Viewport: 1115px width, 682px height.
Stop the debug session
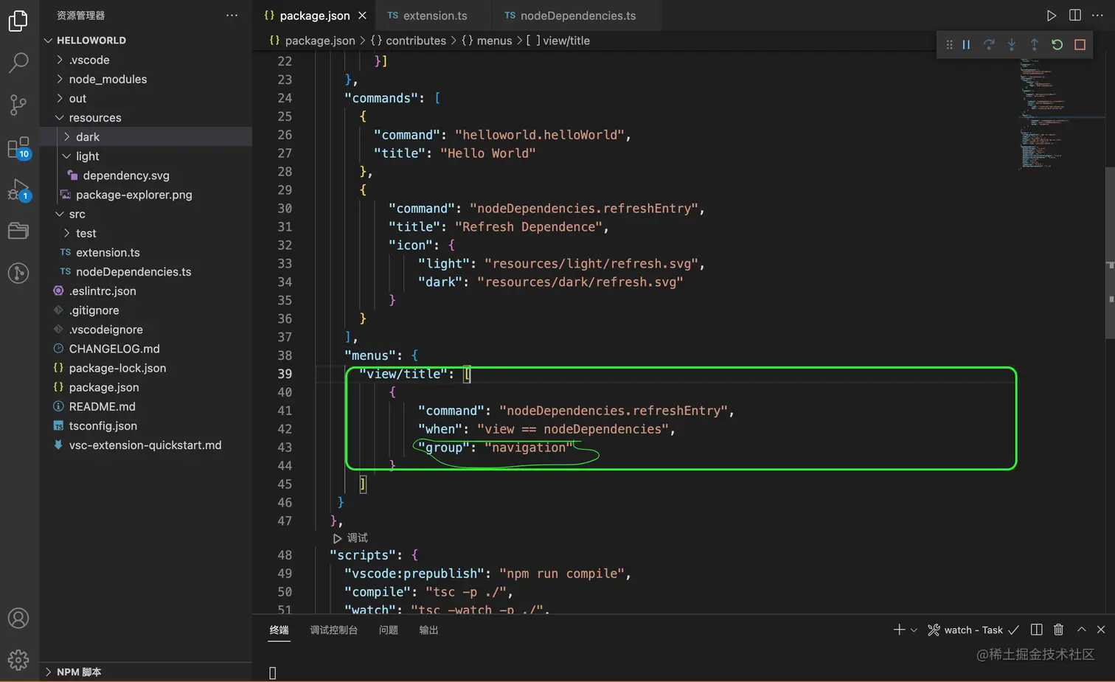tap(1080, 45)
